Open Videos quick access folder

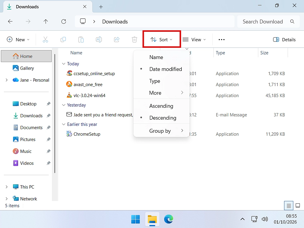(x=26, y=163)
